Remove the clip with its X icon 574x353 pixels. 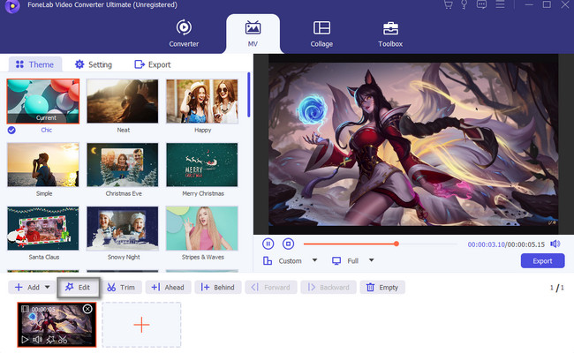(87, 309)
